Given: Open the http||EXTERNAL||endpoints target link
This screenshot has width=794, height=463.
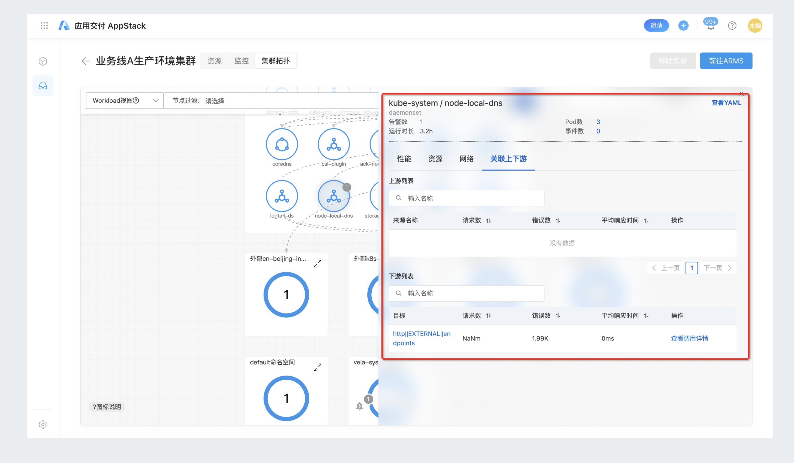Looking at the screenshot, I should tap(422, 338).
